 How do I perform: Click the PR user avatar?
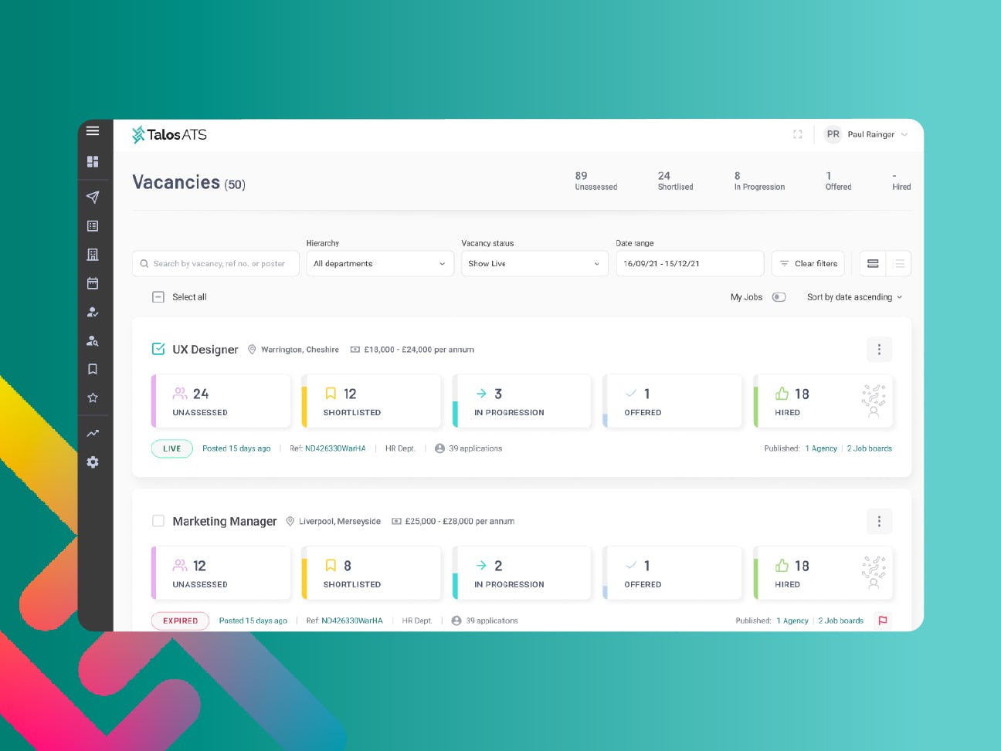833,134
